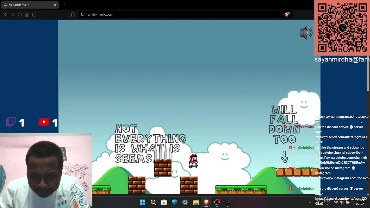Select the Unfair Mario tab

30,5
